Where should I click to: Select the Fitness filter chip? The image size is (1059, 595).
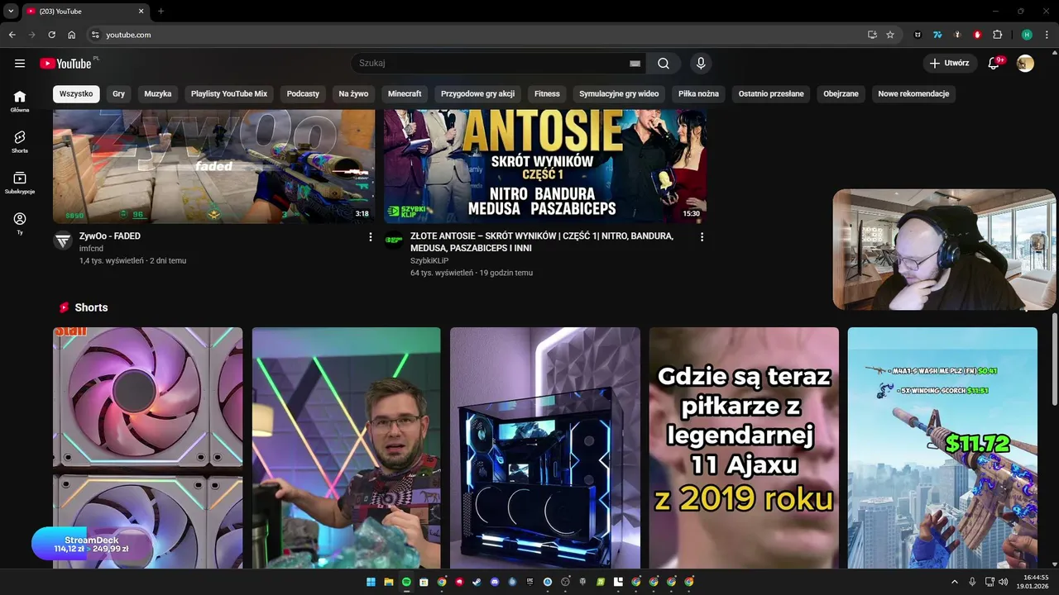(x=547, y=94)
